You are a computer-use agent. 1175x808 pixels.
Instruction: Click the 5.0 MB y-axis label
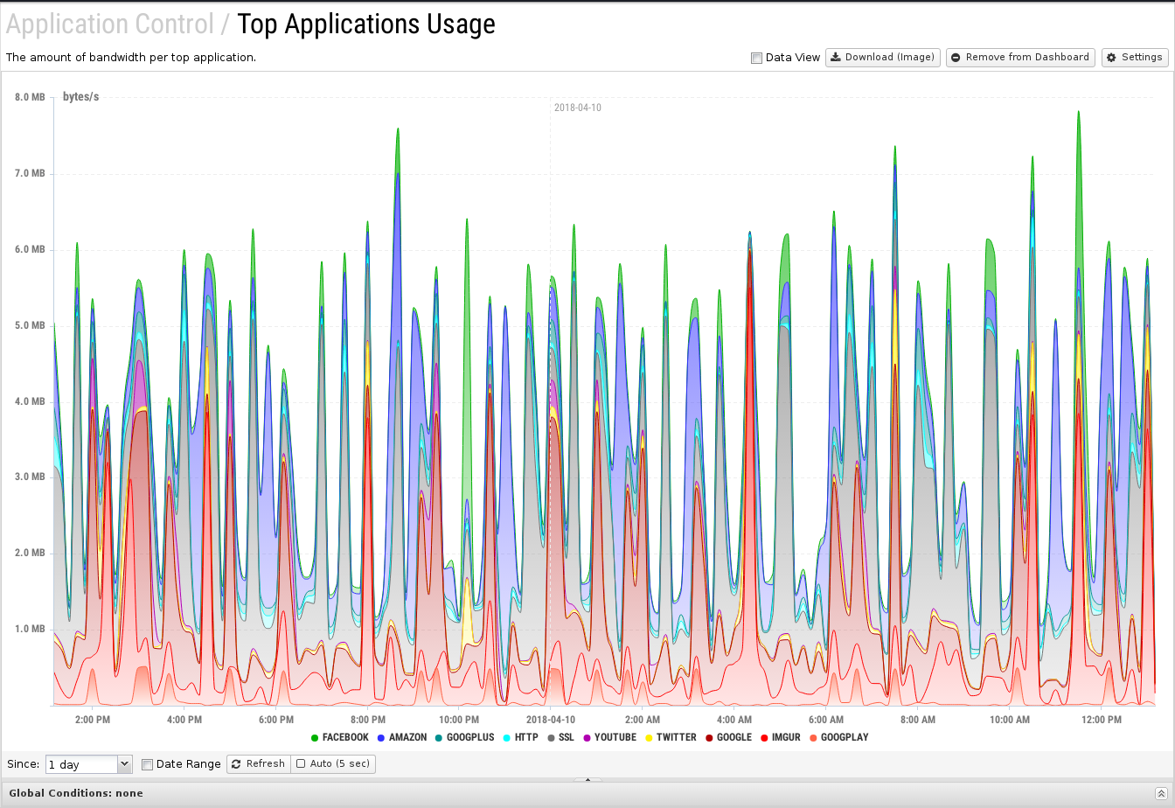pyautogui.click(x=30, y=325)
